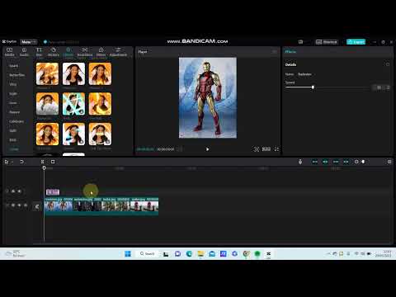This screenshot has height=297, width=396.
Task: Open the Player panel menu icon
Action: [x=274, y=52]
